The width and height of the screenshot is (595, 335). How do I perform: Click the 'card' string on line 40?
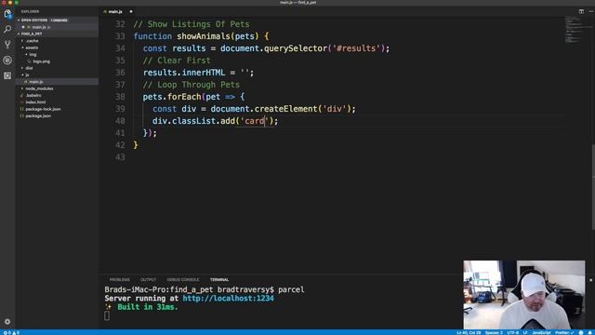[x=254, y=121]
